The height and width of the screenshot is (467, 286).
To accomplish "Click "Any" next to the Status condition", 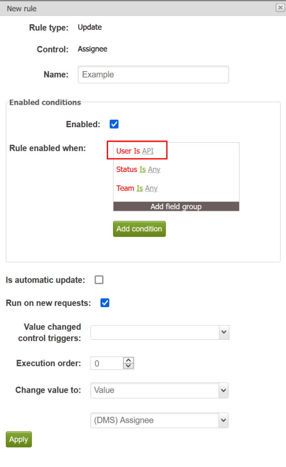I will pos(154,169).
